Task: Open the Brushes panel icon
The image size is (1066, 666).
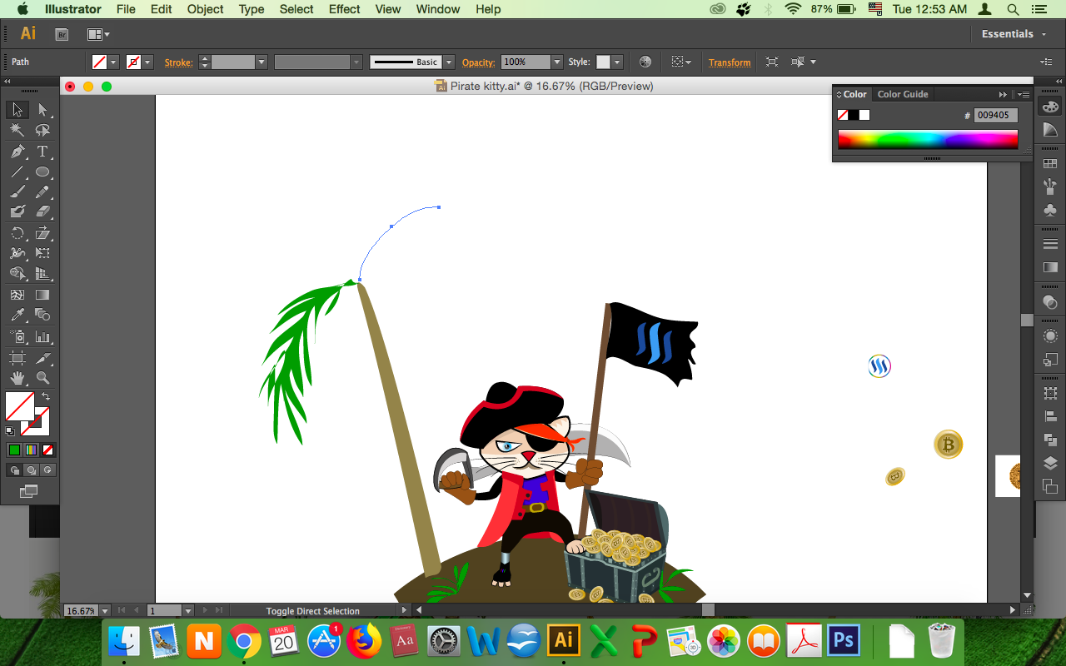Action: (1050, 187)
